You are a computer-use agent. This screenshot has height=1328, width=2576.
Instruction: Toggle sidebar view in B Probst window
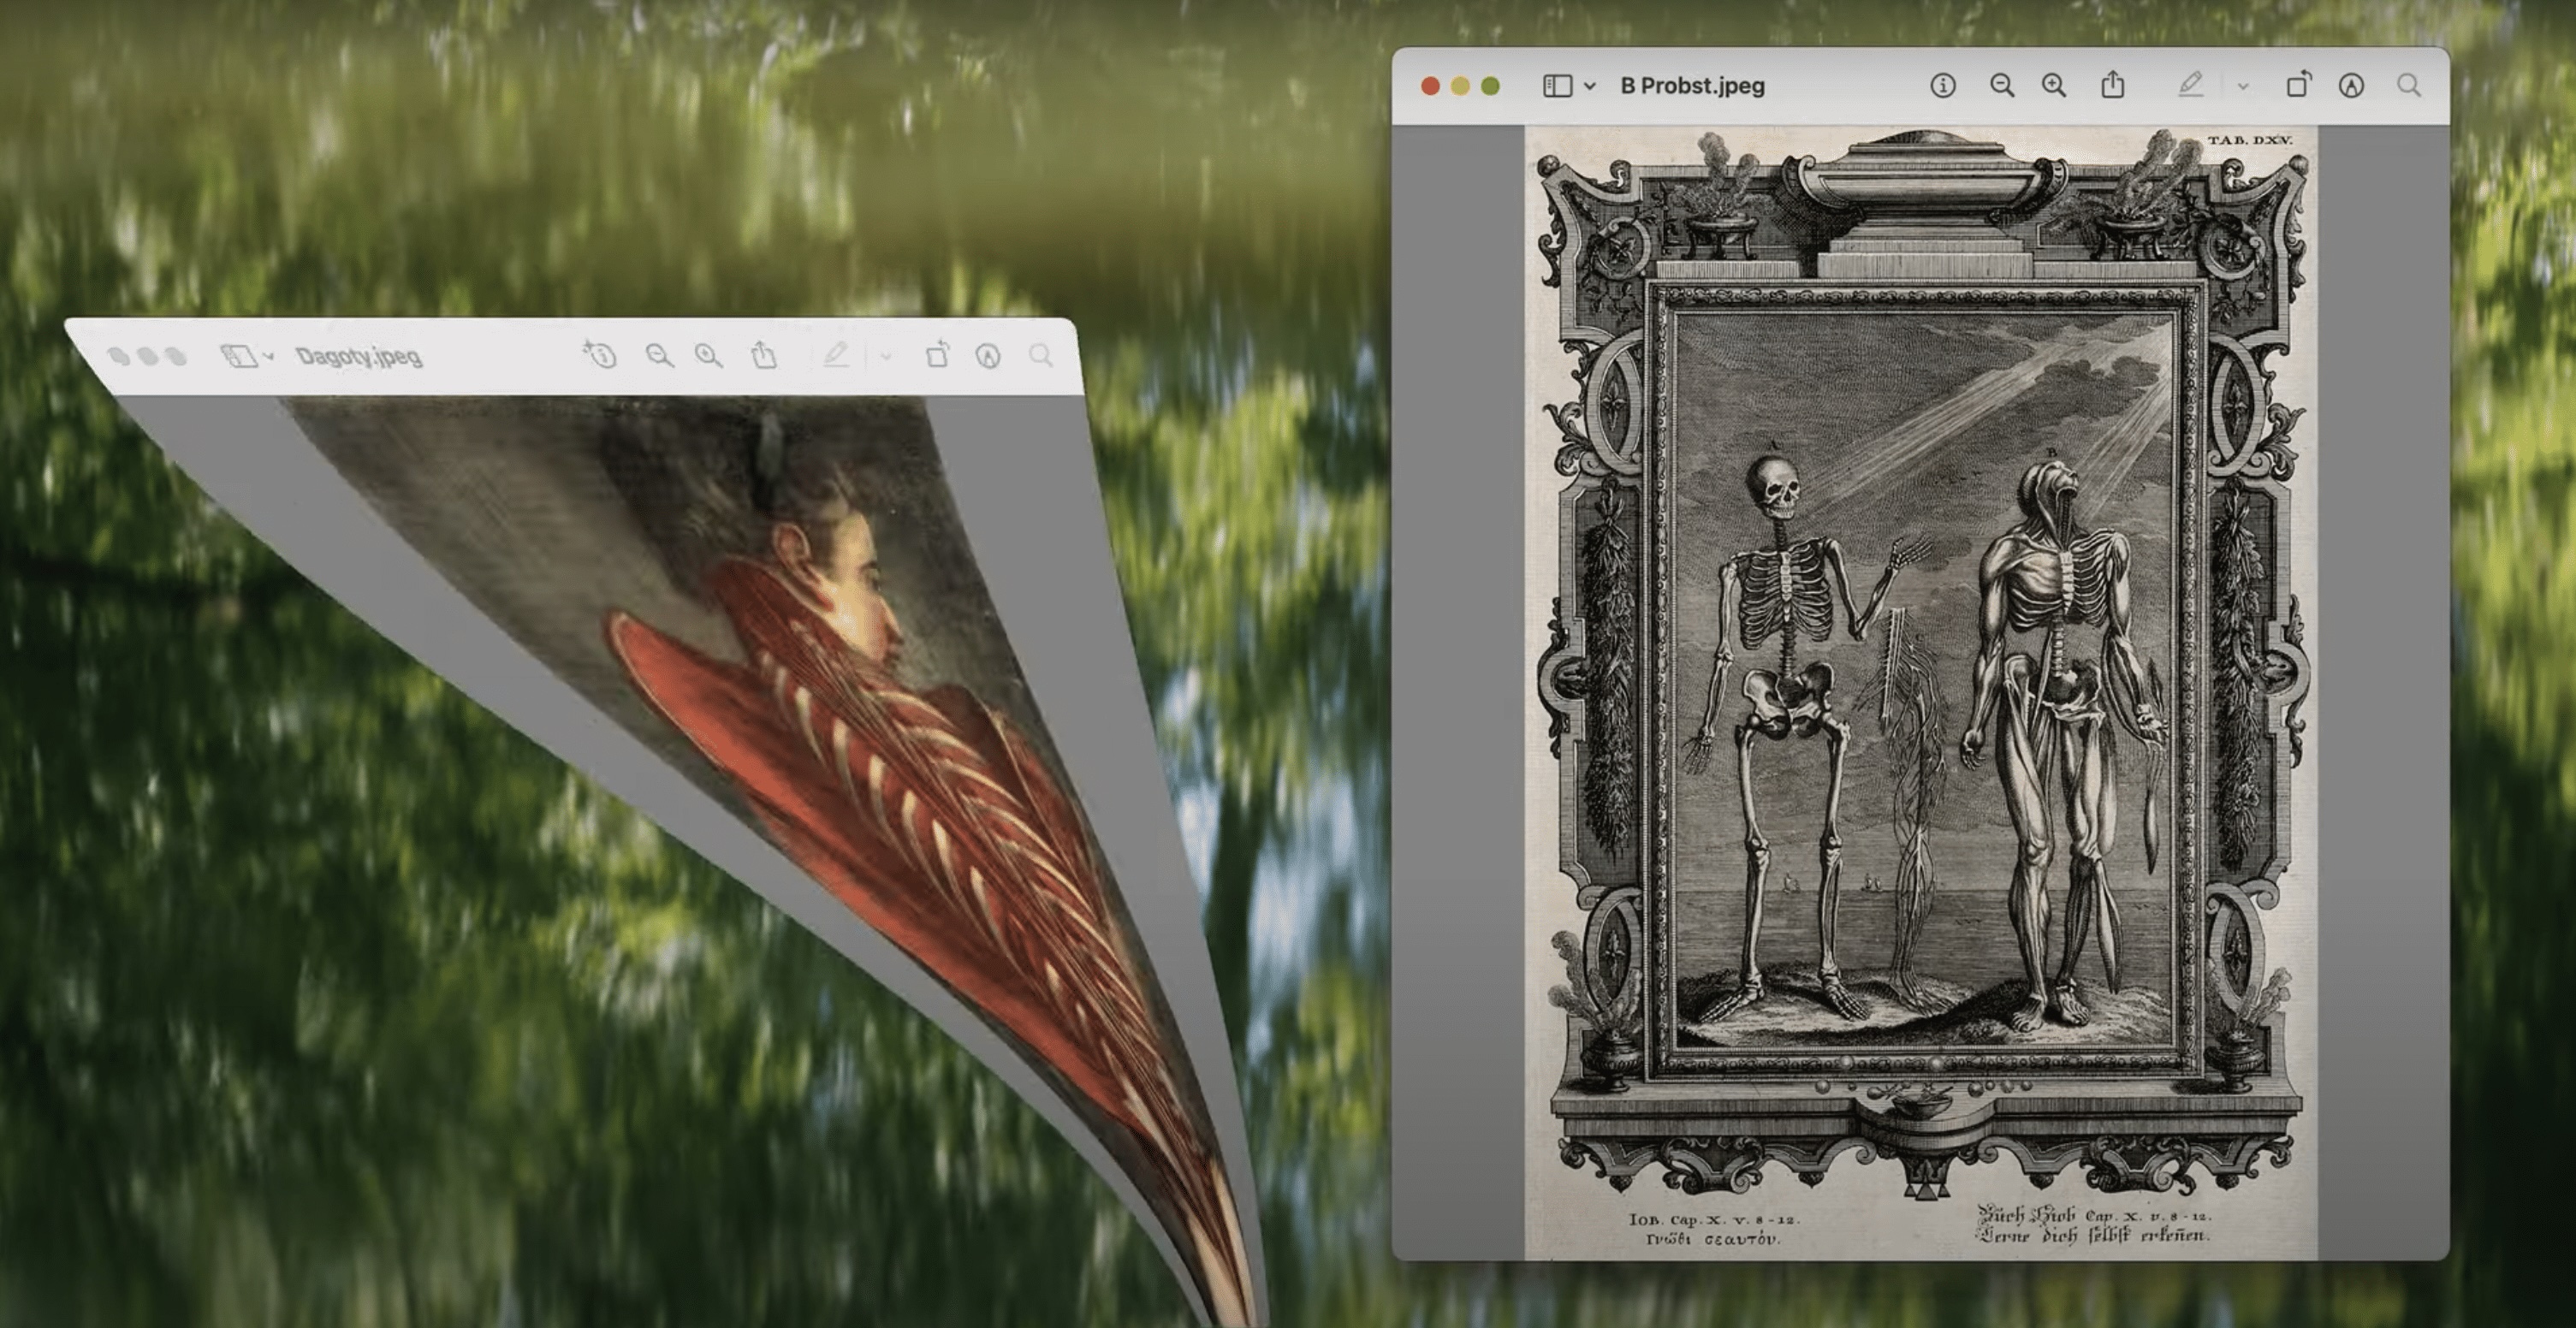click(x=1557, y=86)
